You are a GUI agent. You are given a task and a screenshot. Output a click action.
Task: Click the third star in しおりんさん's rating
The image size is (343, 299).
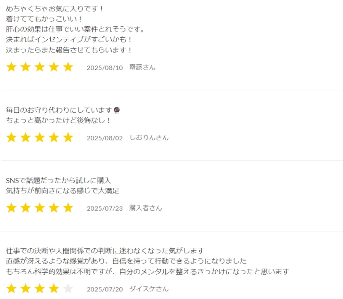pos(40,138)
